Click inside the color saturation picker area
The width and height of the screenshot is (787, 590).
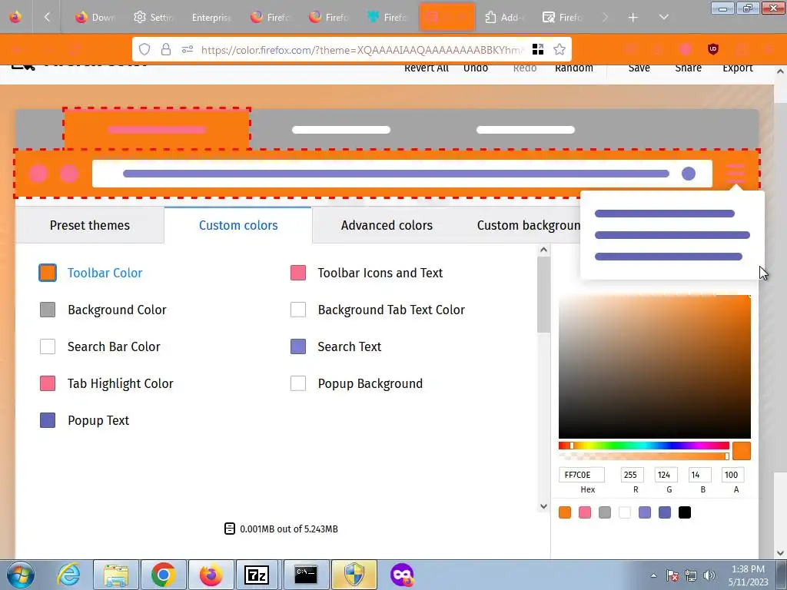655,366
